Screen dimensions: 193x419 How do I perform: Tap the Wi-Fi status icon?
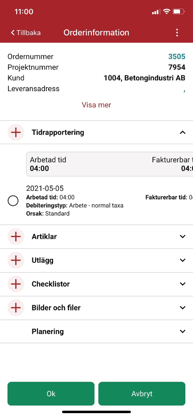click(167, 12)
